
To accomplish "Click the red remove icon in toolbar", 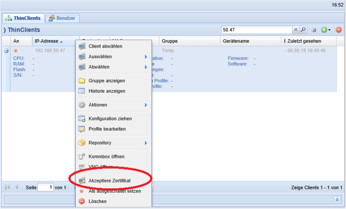I will 338,30.
